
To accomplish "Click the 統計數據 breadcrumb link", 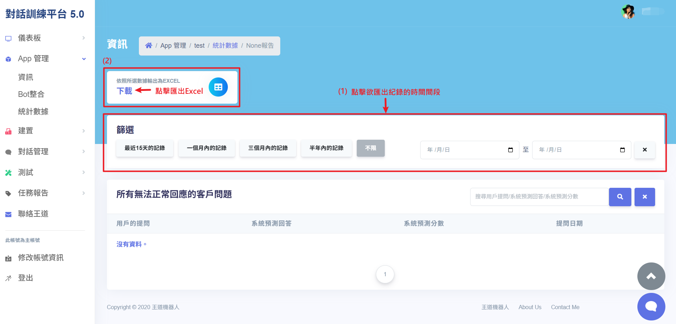I will (x=225, y=46).
